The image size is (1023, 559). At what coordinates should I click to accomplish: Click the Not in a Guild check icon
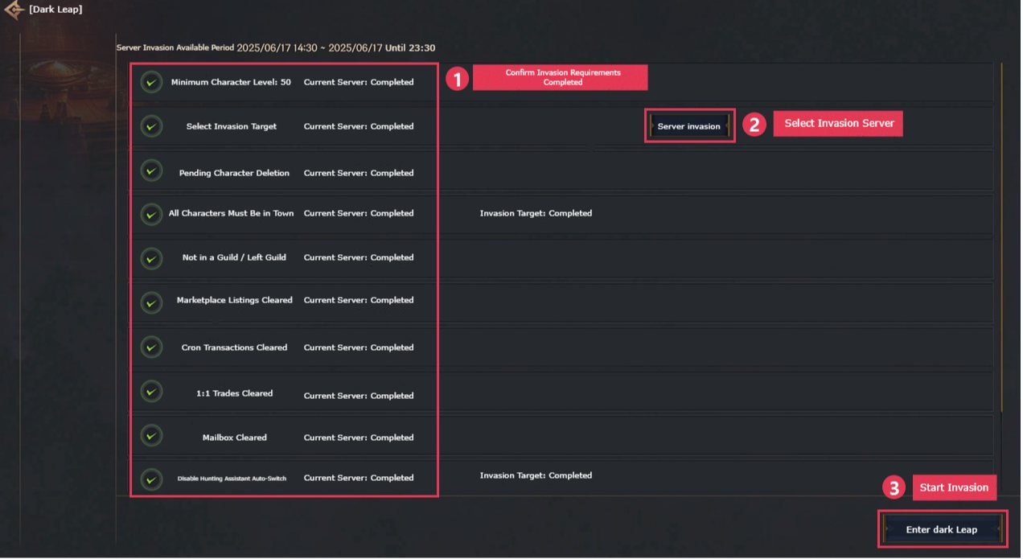[x=151, y=258]
